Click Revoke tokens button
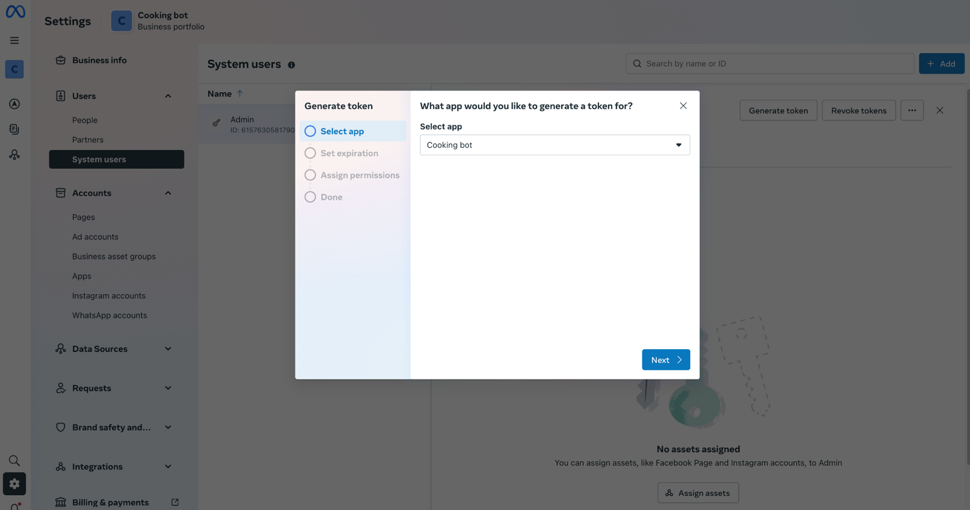The image size is (970, 510). pyautogui.click(x=858, y=110)
